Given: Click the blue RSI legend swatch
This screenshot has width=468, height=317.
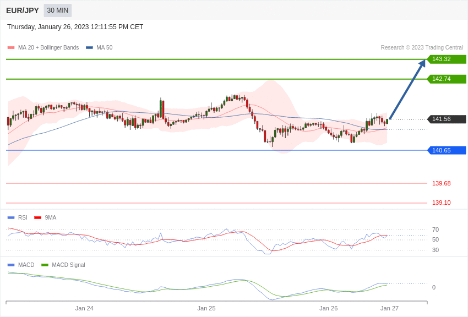Looking at the screenshot, I should 11,218.
